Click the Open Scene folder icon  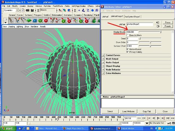click(x=28, y=10)
